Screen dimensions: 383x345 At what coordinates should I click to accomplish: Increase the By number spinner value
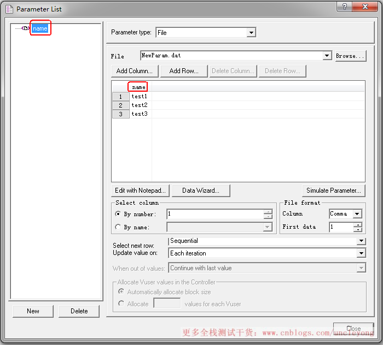coord(268,212)
